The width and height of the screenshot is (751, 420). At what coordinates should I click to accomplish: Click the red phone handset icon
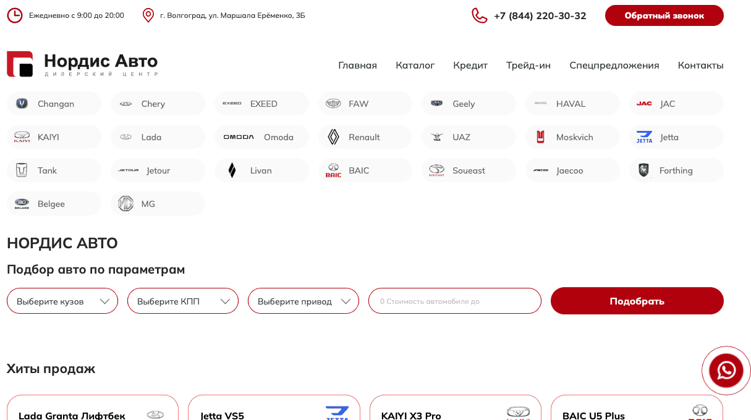pyautogui.click(x=479, y=15)
